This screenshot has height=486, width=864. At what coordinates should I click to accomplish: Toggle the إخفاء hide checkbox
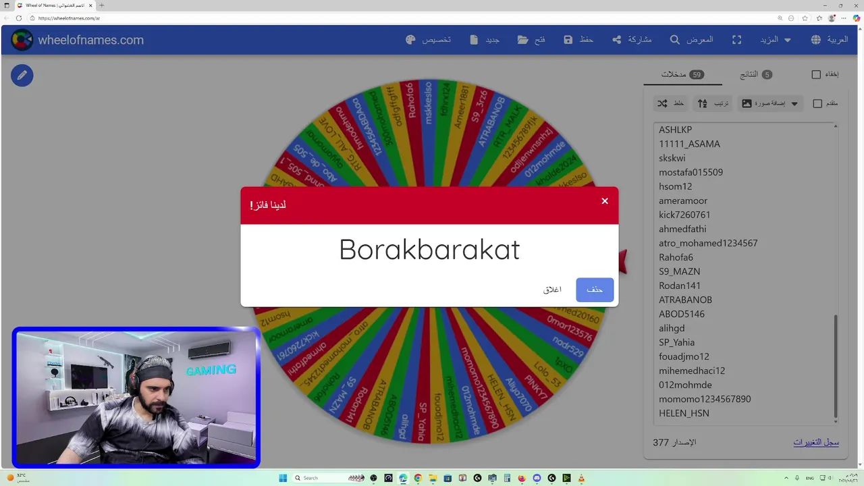tap(816, 74)
